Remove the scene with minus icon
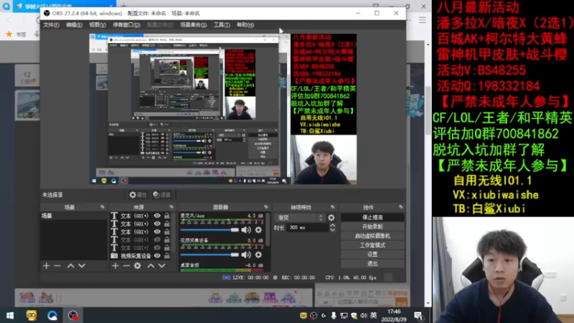The width and height of the screenshot is (574, 323). (57, 266)
